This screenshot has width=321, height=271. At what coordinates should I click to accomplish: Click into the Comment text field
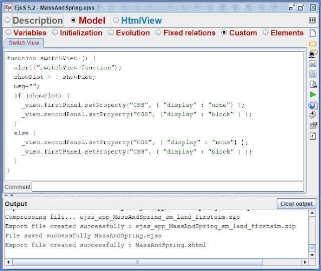click(168, 187)
